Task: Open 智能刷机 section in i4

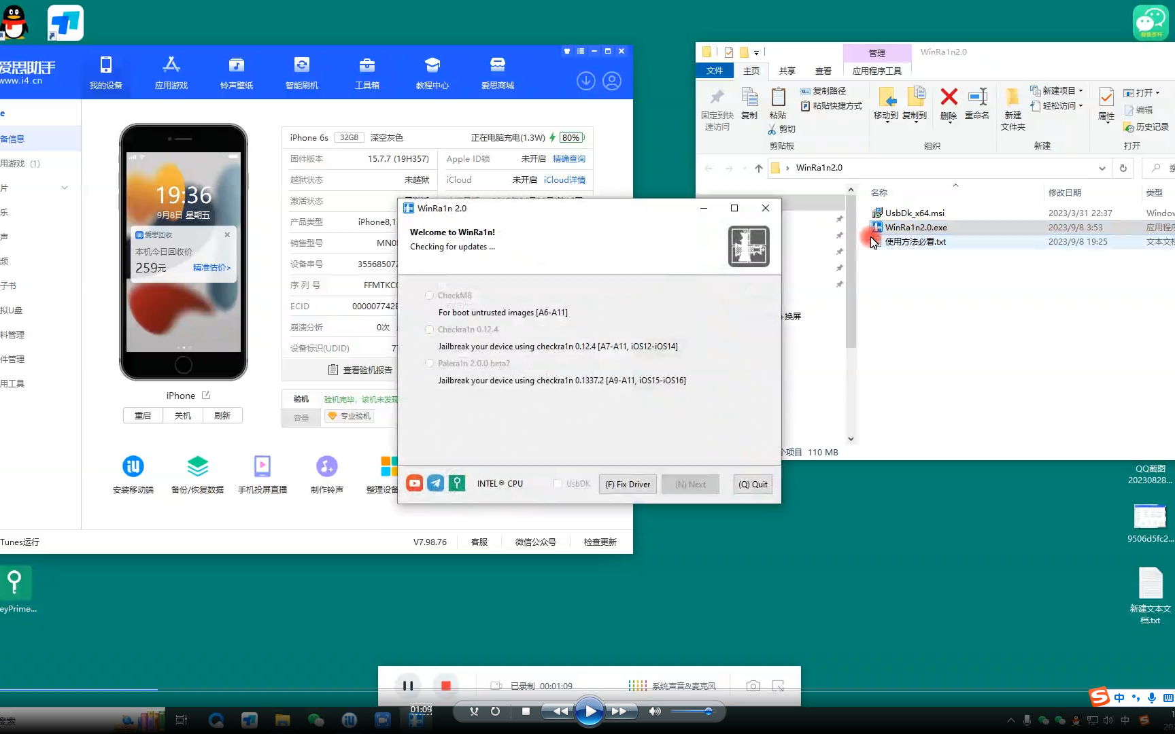Action: pos(301,73)
